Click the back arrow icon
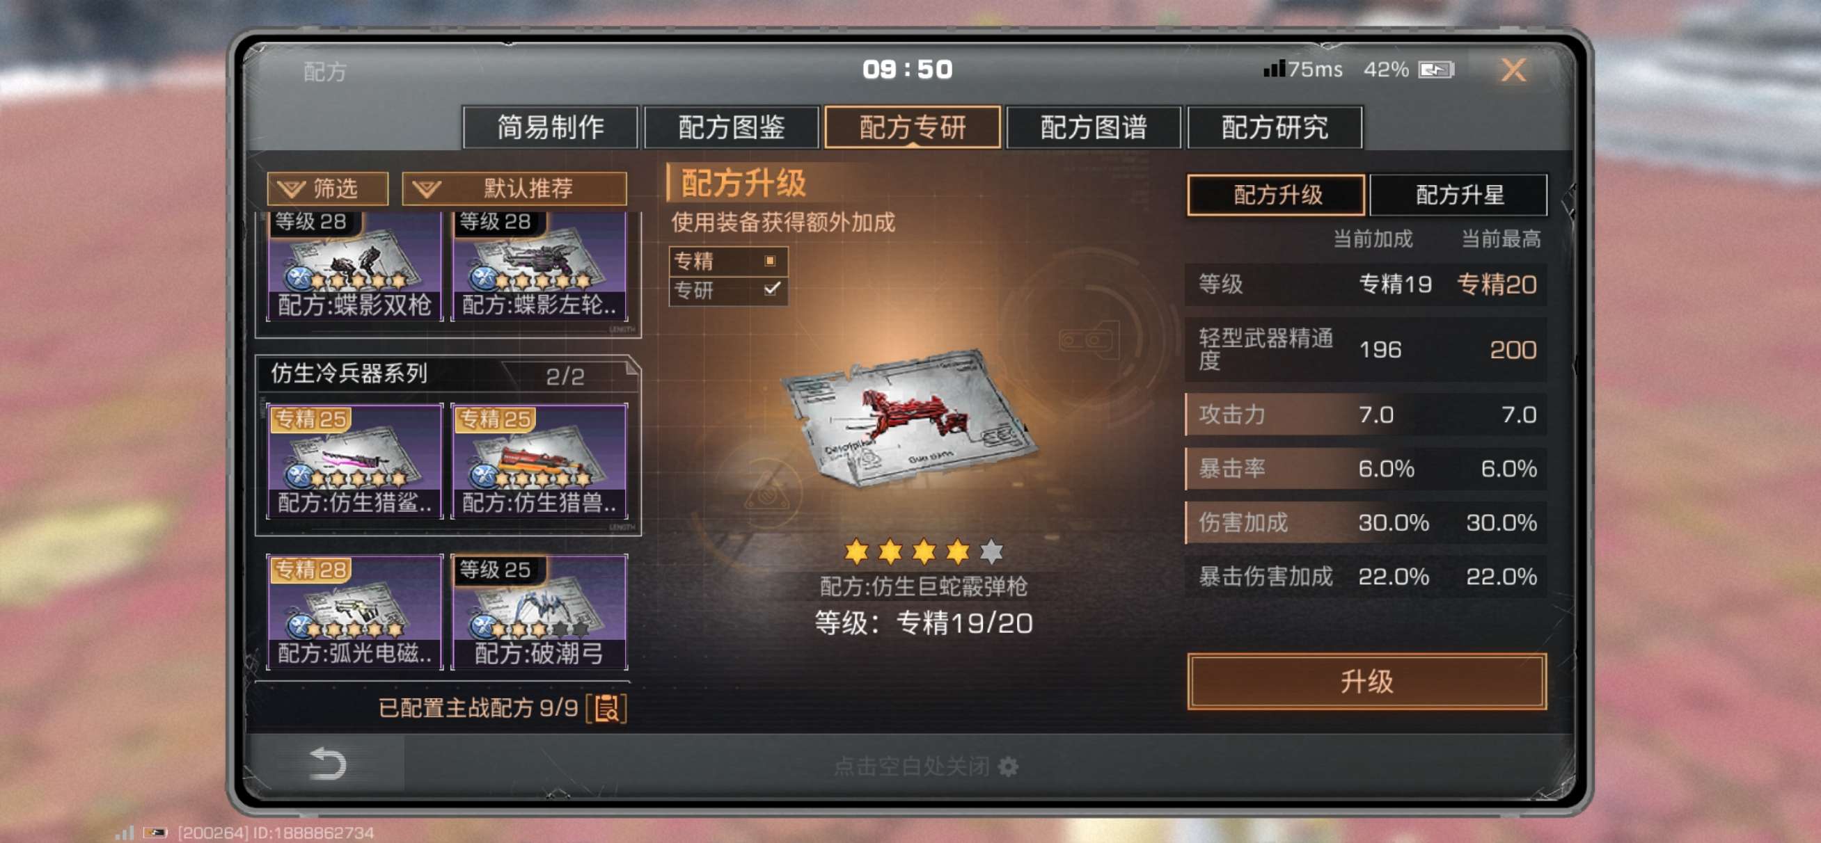 (x=328, y=764)
